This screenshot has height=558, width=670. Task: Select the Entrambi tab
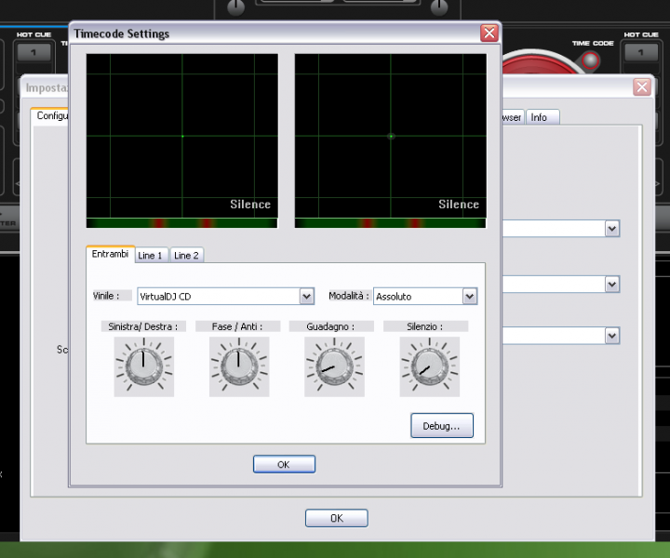(x=110, y=254)
